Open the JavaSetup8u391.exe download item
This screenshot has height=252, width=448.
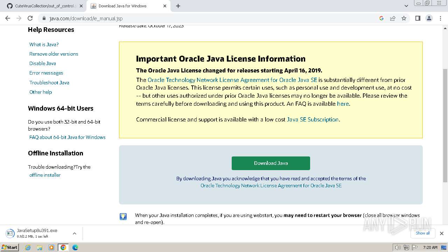click(37, 233)
